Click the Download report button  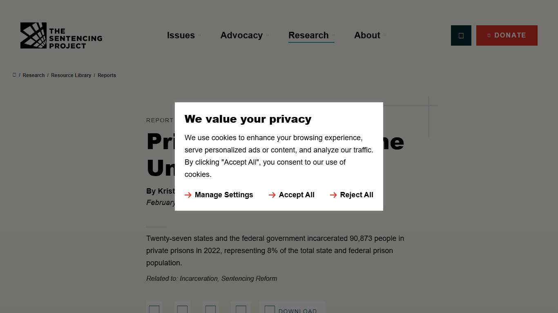tap(292, 309)
